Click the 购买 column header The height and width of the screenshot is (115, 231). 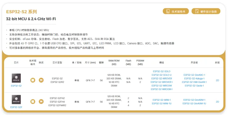(41, 62)
